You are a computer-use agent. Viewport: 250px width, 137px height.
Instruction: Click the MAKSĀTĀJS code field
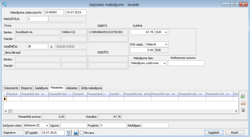37,19
